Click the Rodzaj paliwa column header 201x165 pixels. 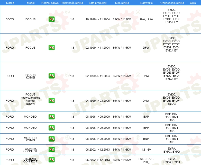tap(50, 3)
